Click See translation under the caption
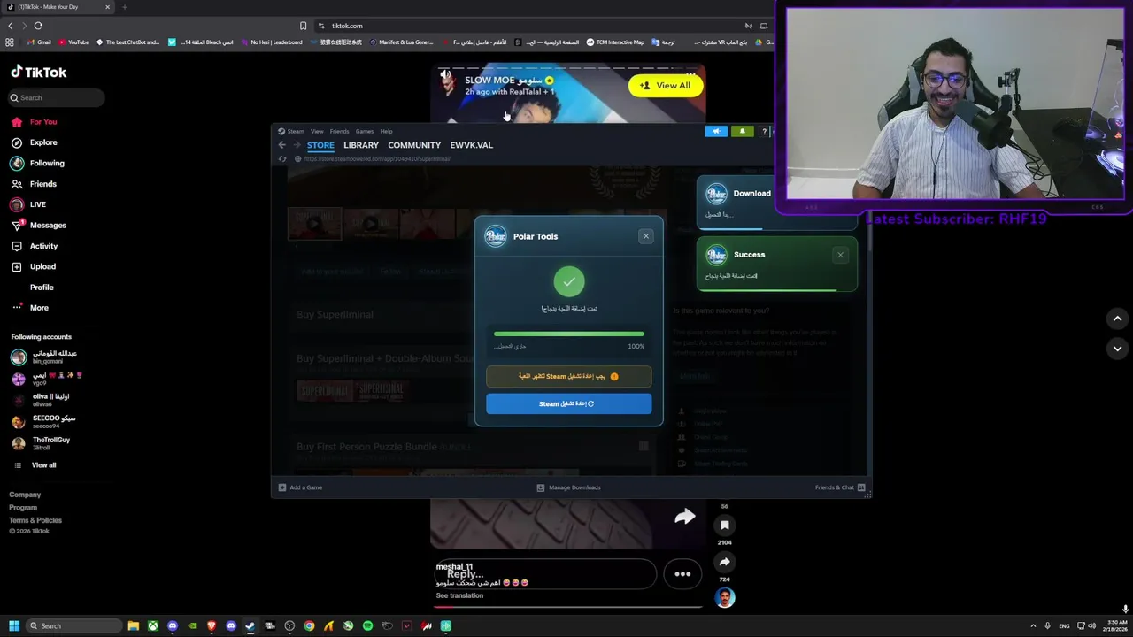 pos(459,595)
